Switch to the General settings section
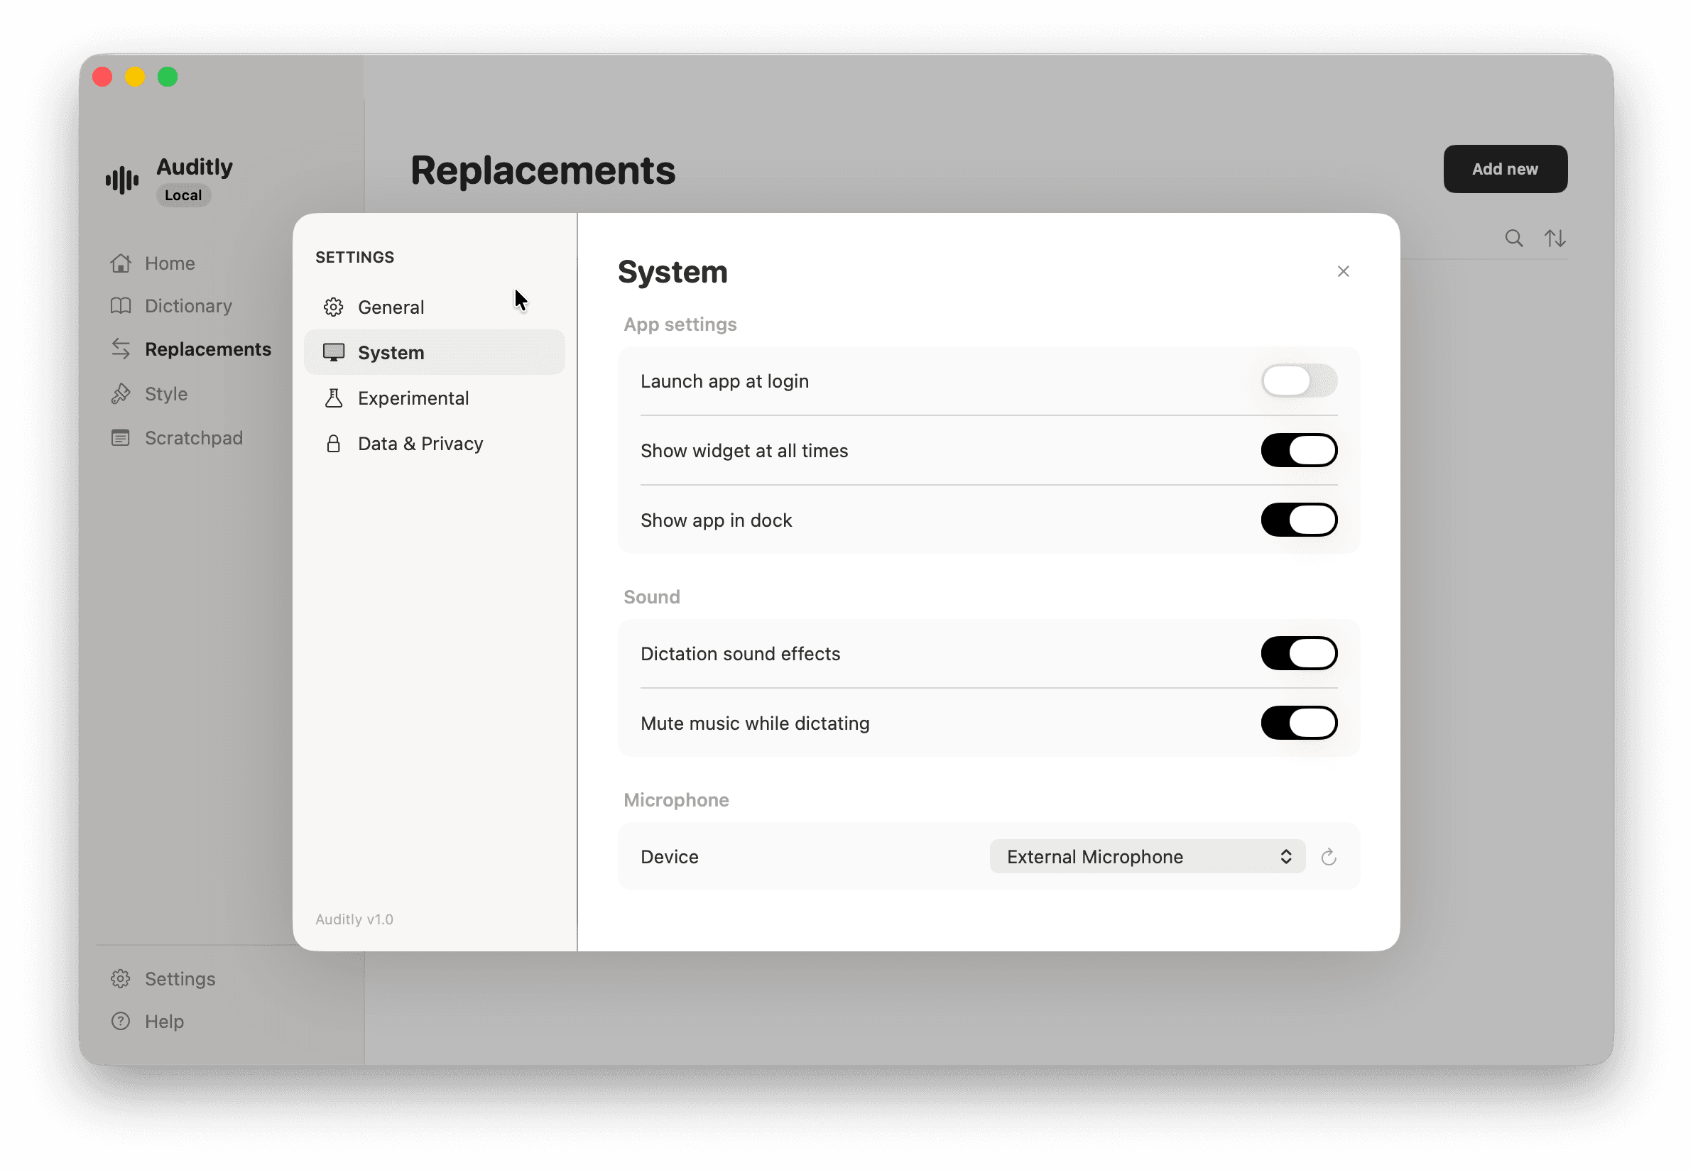Viewport: 1693px width, 1170px height. click(x=391, y=307)
